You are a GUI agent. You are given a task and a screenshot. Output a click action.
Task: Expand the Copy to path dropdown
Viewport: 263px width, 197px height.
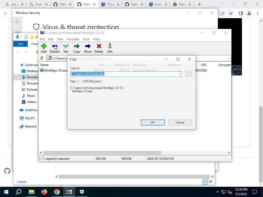coord(179,74)
